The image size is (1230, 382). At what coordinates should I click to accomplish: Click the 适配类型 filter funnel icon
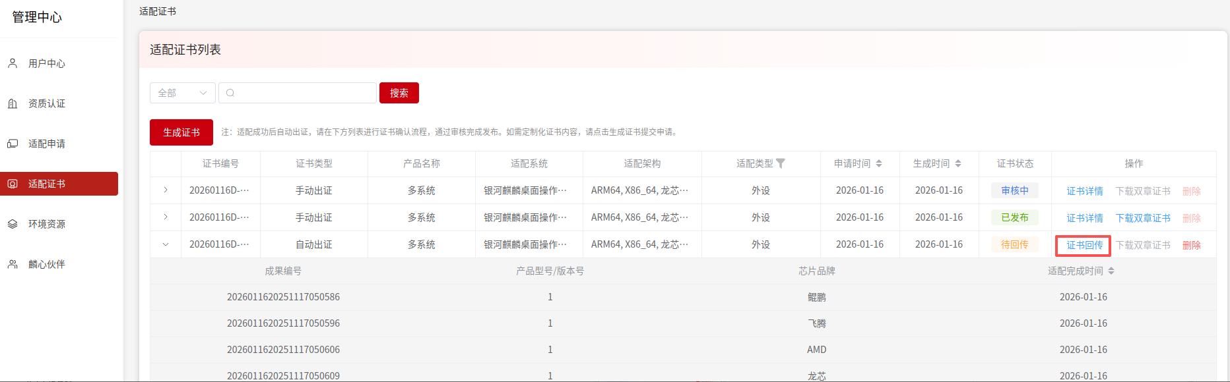pyautogui.click(x=781, y=163)
